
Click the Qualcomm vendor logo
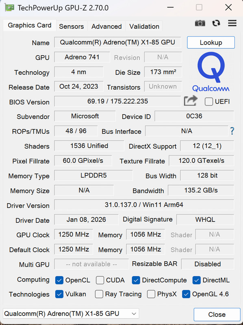click(211, 72)
